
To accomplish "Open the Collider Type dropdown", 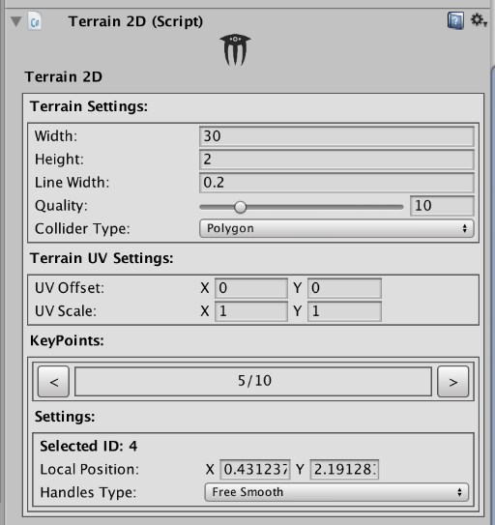I will point(336,228).
